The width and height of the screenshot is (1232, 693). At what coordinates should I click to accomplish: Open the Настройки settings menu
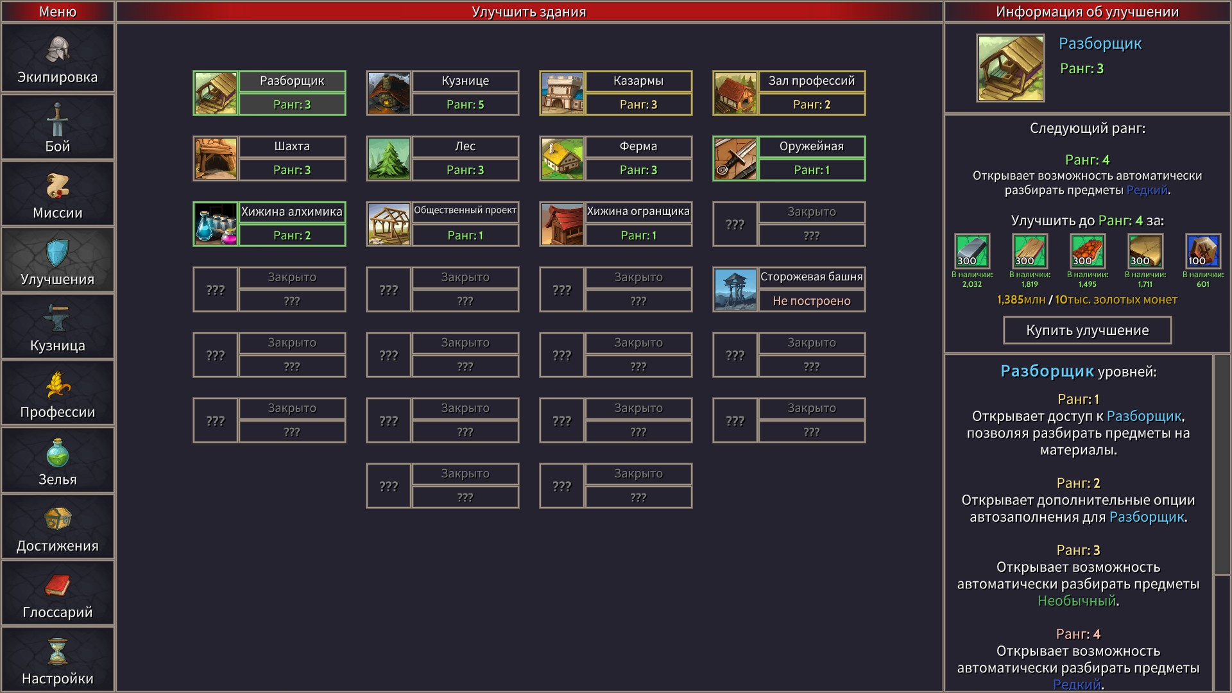click(58, 660)
